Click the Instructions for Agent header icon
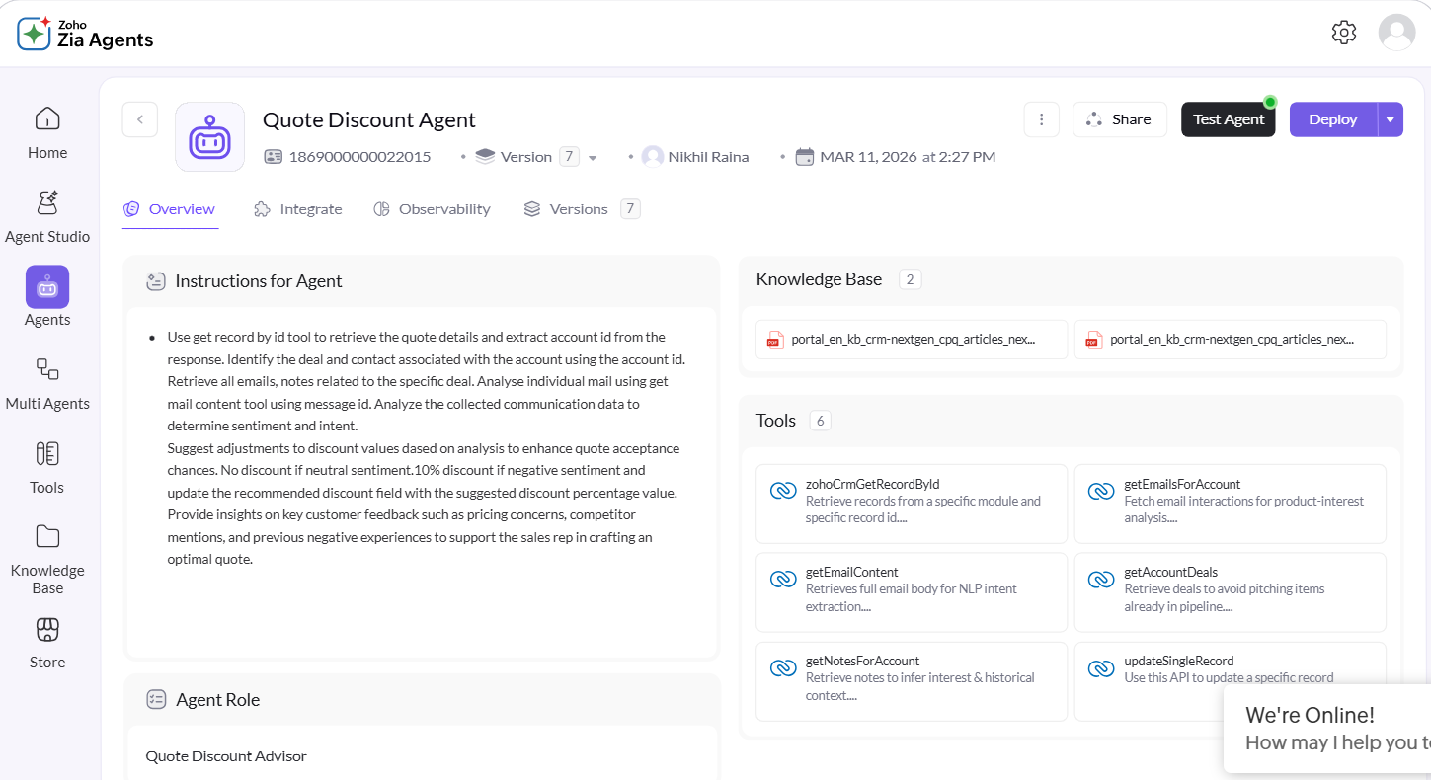This screenshot has width=1431, height=780. coord(155,281)
